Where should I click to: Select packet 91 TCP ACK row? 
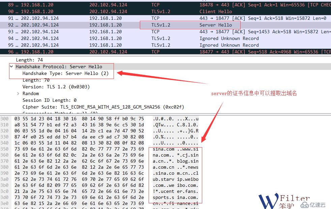[165, 18]
